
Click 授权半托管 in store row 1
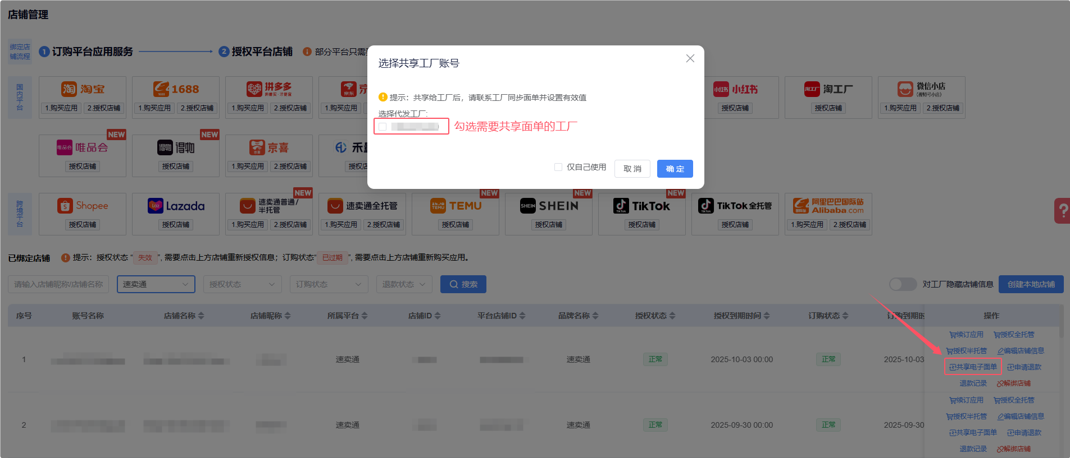(966, 351)
